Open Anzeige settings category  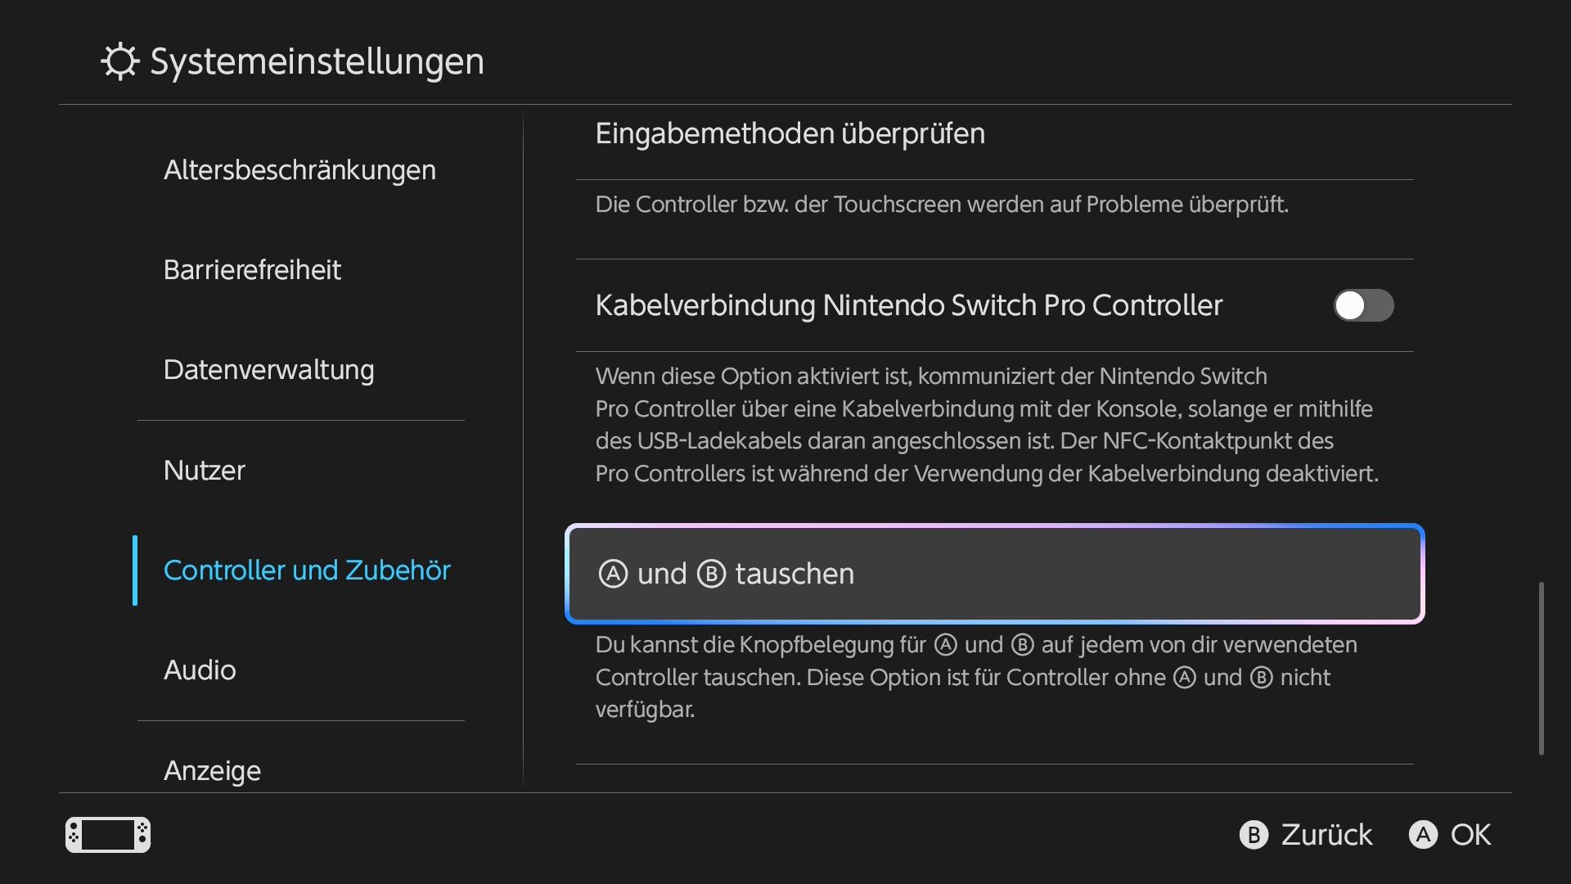click(212, 771)
